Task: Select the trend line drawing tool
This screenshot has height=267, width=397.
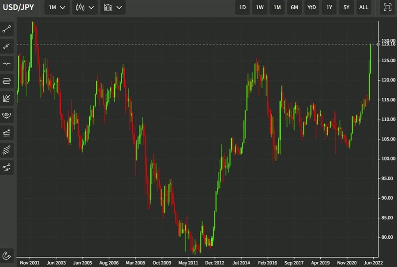Action: tap(7, 29)
